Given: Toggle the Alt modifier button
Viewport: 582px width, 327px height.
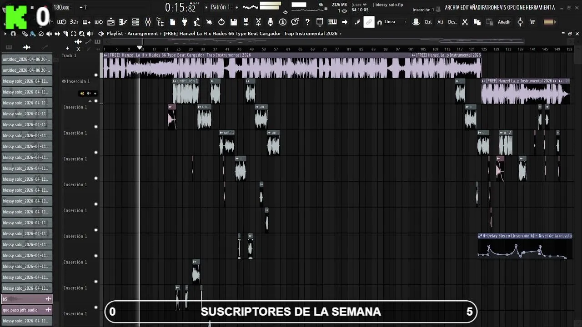Looking at the screenshot, I should point(440,22).
